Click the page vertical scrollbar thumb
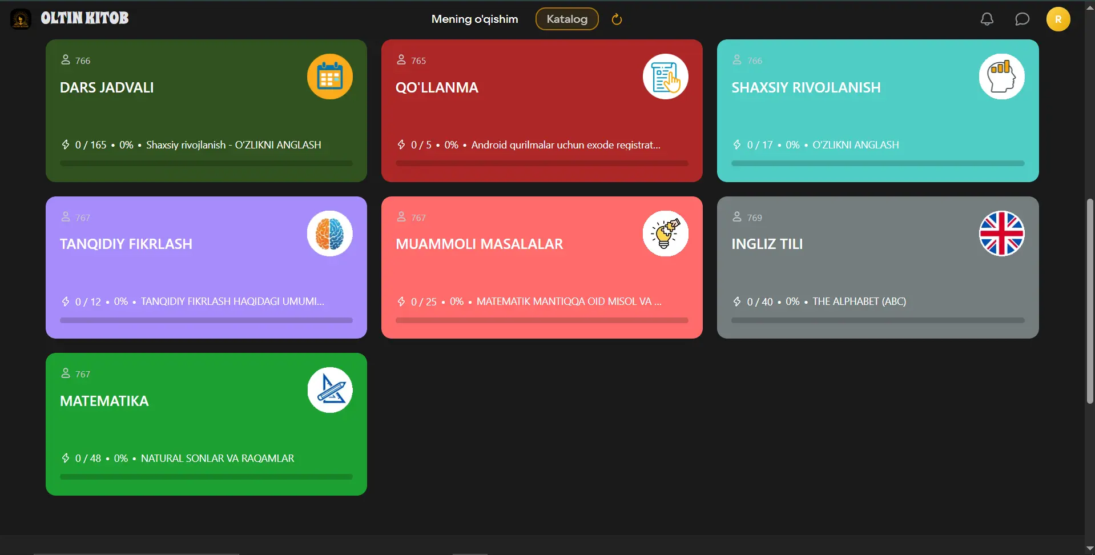Viewport: 1095px width, 555px height. click(x=1090, y=301)
